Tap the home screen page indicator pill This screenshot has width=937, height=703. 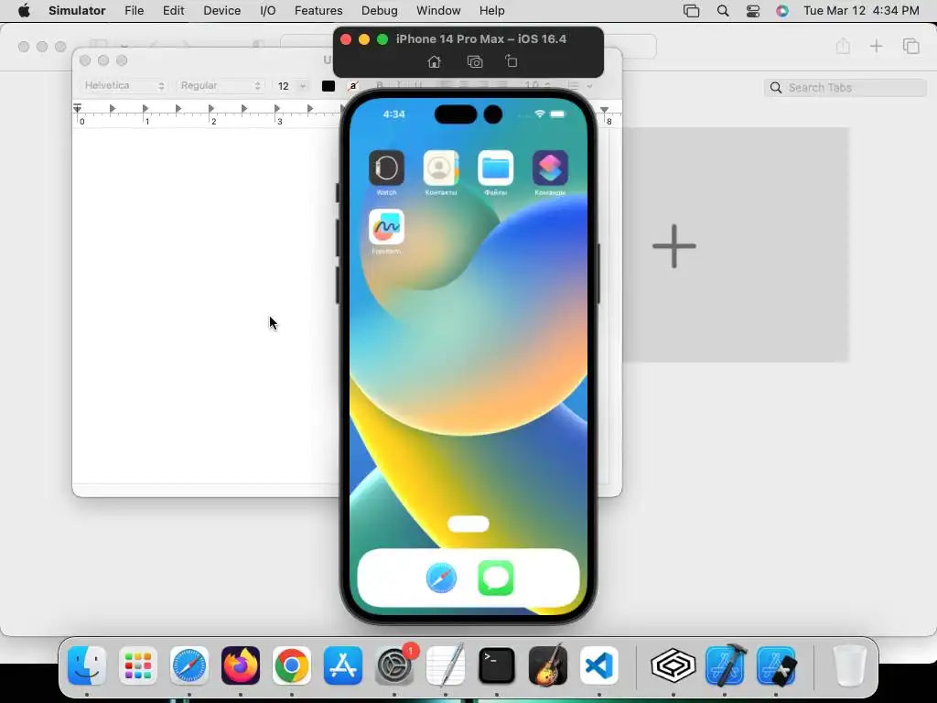[468, 525]
